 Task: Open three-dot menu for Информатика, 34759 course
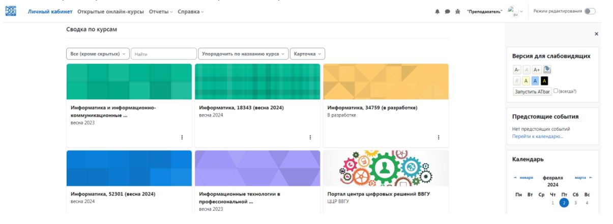click(439, 137)
